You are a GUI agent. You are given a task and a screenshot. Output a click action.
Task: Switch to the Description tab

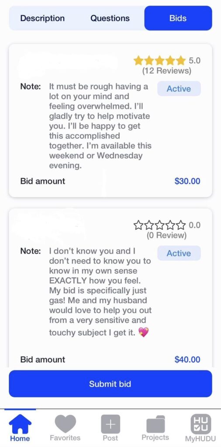(42, 18)
